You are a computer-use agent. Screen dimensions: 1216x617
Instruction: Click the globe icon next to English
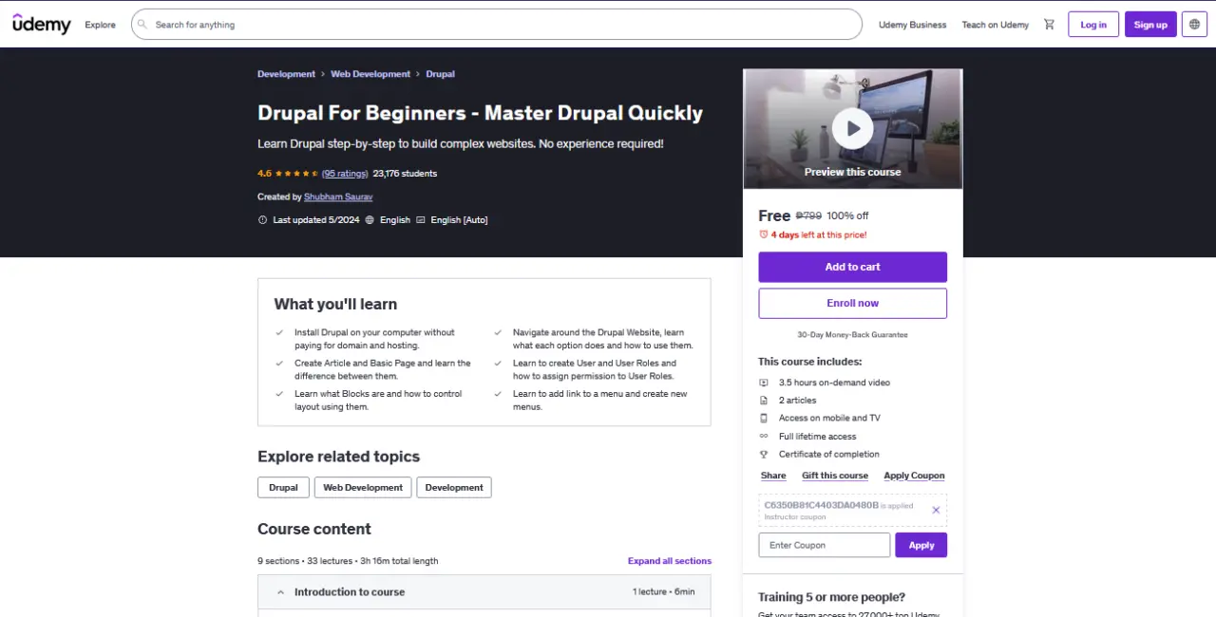(370, 220)
